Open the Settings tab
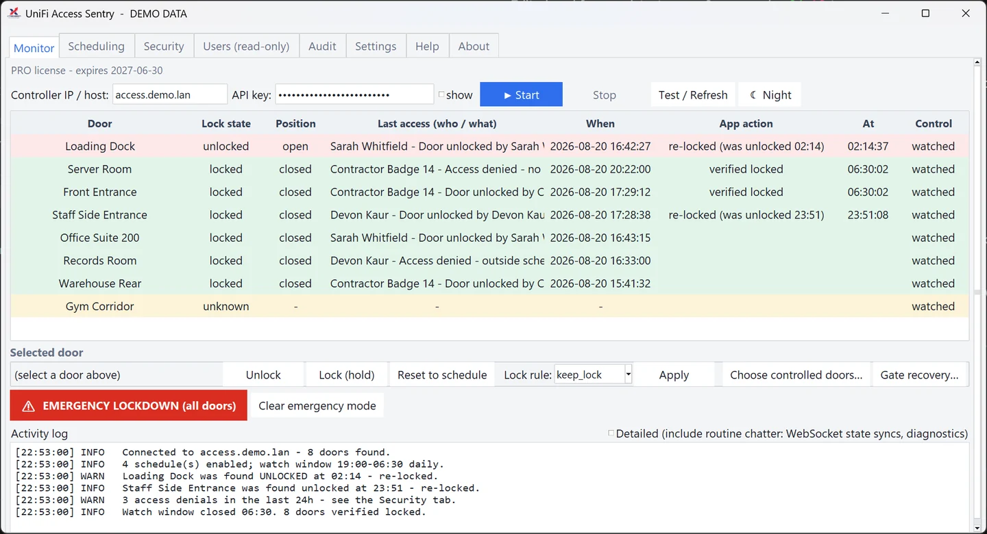 tap(376, 46)
